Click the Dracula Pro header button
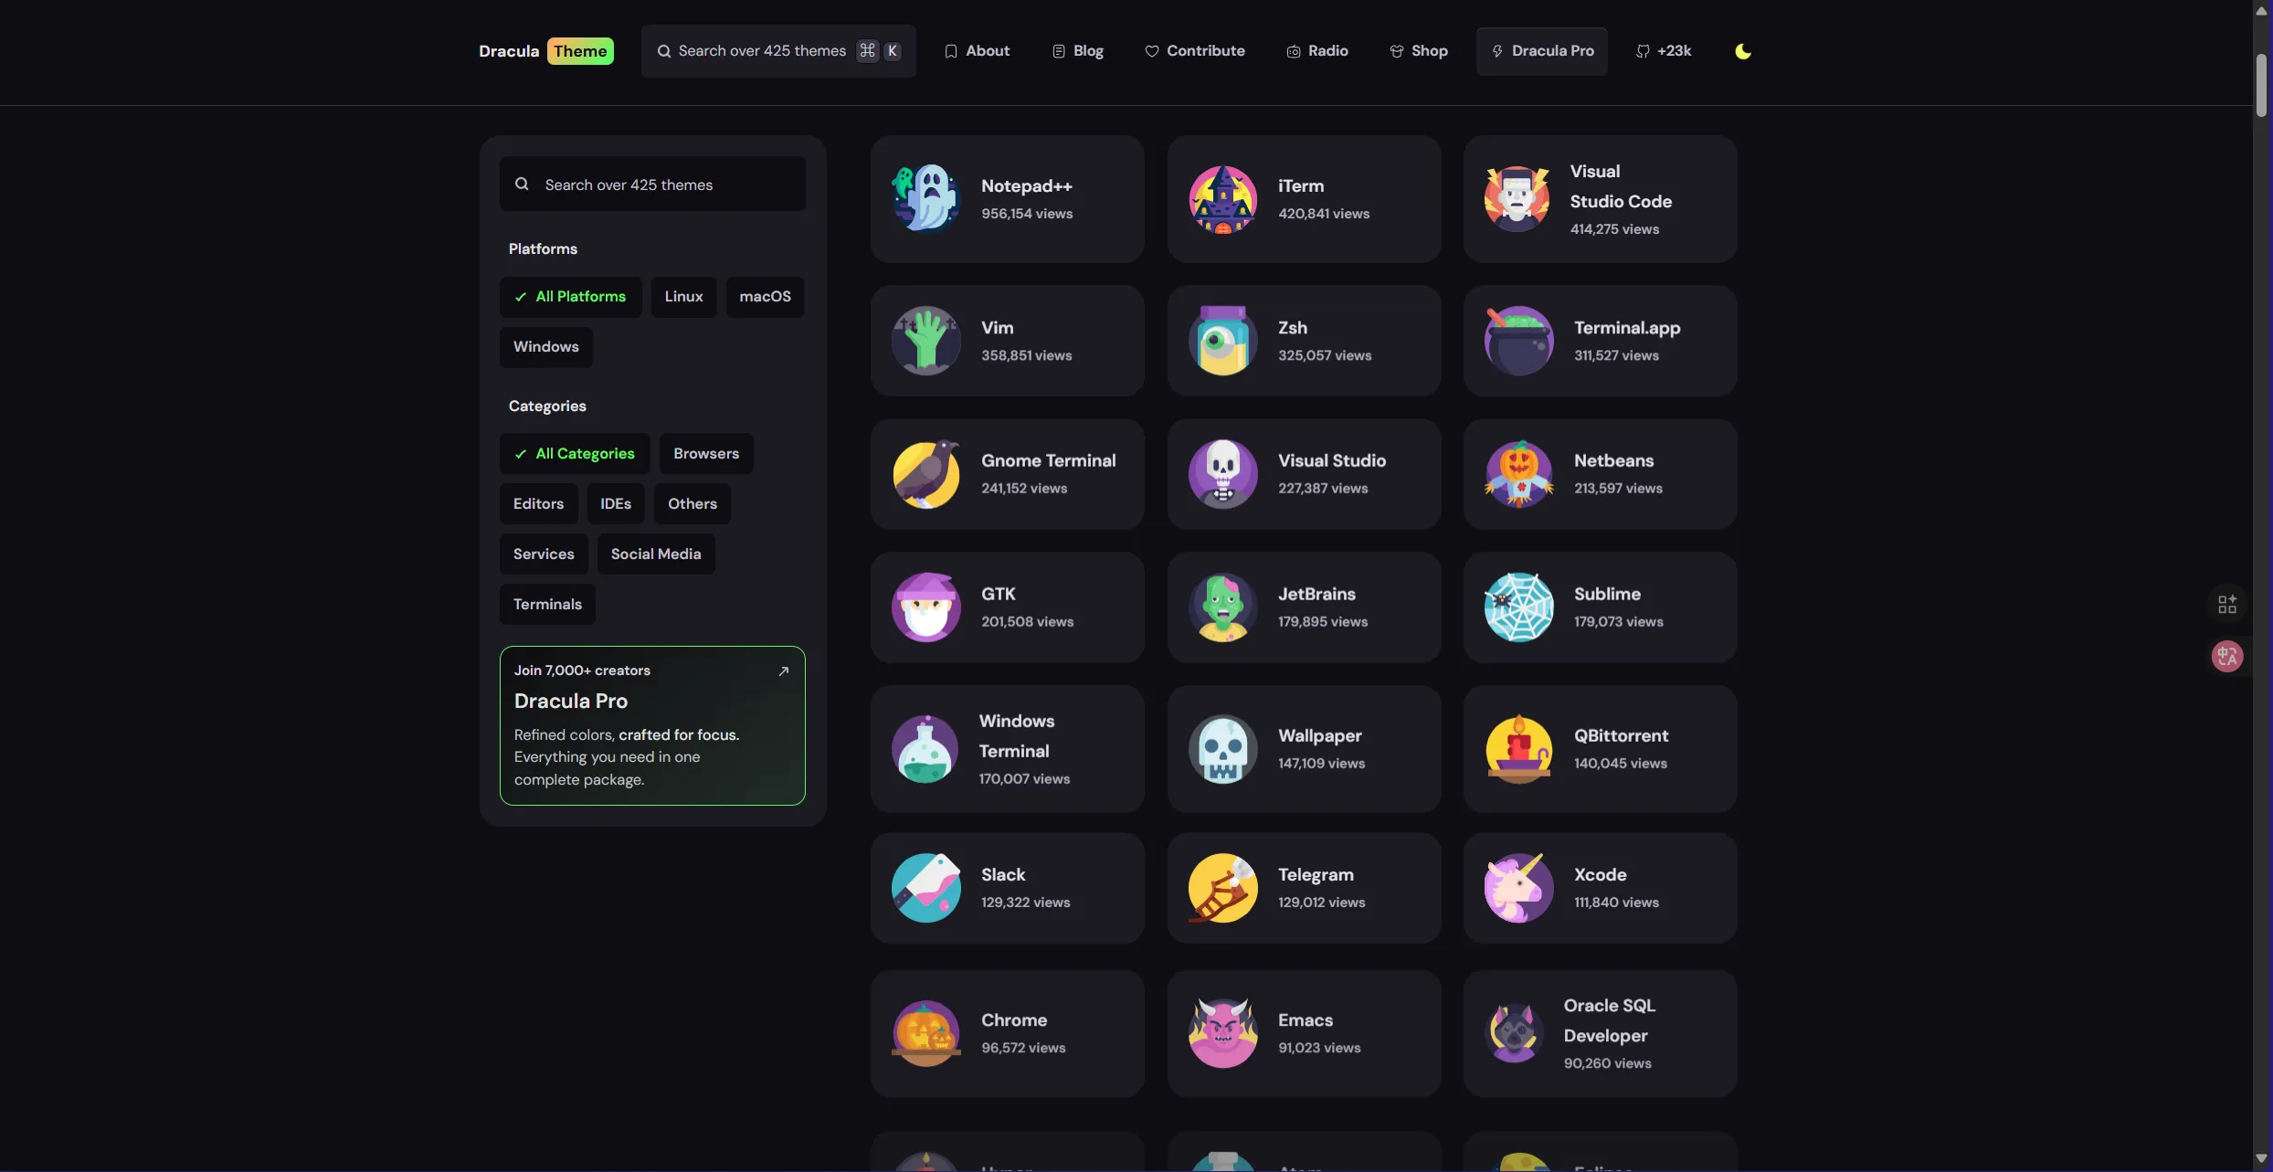The width and height of the screenshot is (2273, 1172). [x=1542, y=51]
